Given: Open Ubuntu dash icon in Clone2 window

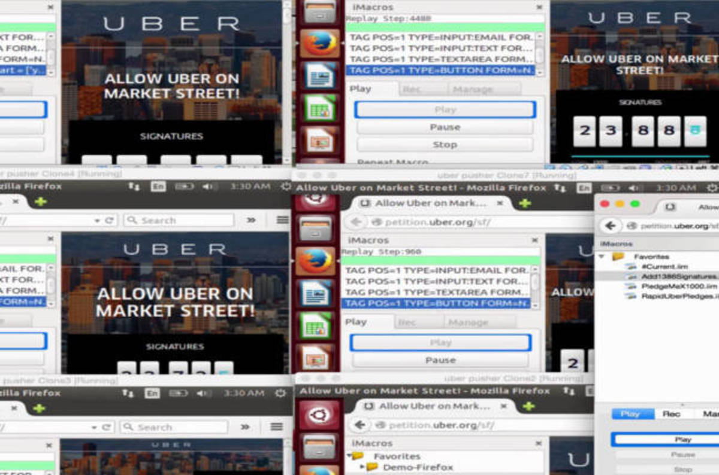Looking at the screenshot, I should 319,415.
